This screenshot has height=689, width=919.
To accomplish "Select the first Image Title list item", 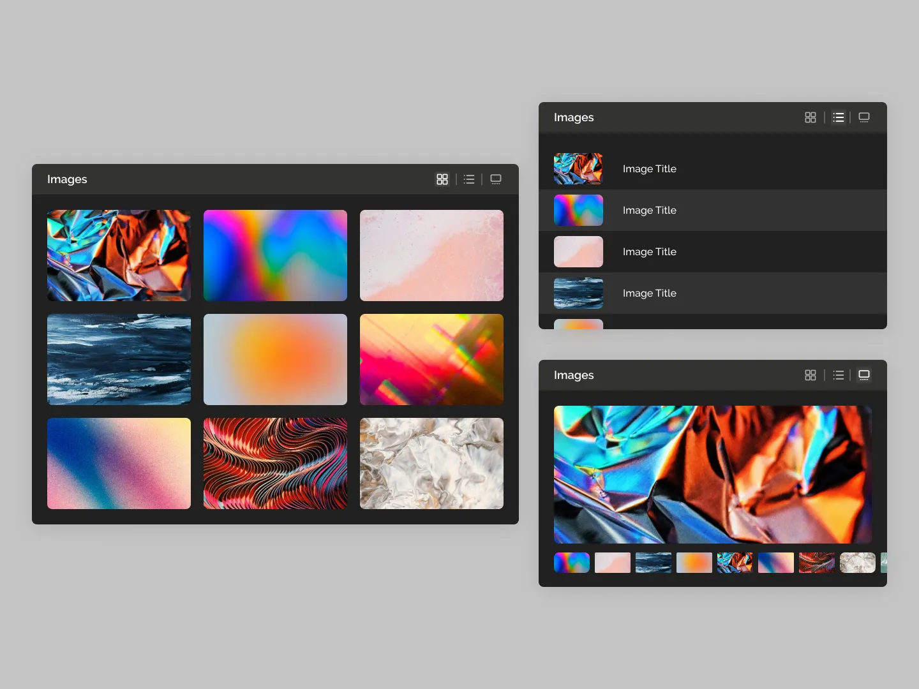I will tap(713, 168).
